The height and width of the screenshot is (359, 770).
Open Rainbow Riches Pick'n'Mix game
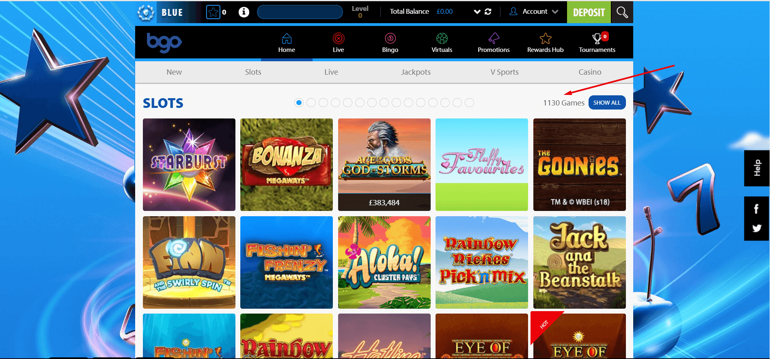click(482, 262)
